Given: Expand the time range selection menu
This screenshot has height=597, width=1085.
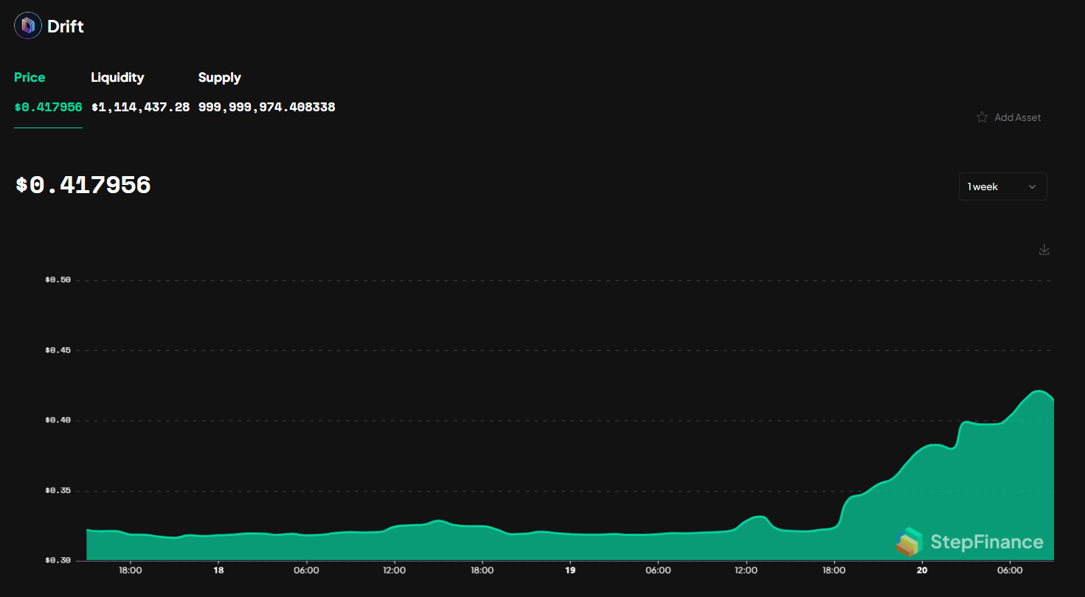Looking at the screenshot, I should 1003,186.
